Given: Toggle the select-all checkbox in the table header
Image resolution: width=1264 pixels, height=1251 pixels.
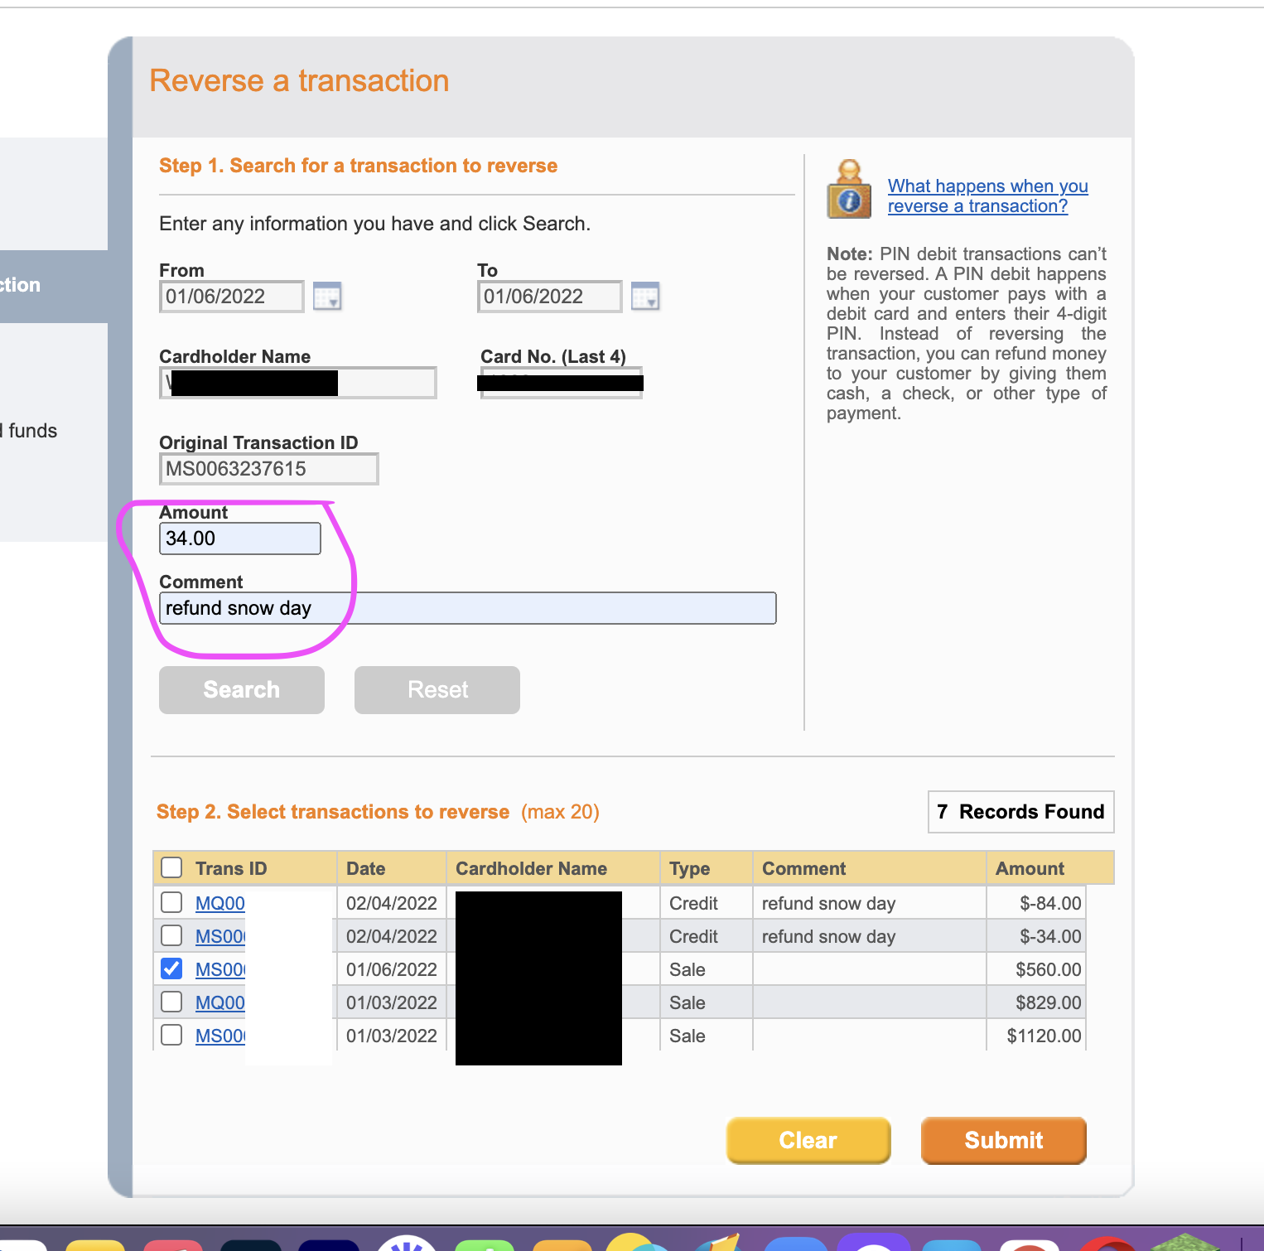Looking at the screenshot, I should tap(171, 867).
